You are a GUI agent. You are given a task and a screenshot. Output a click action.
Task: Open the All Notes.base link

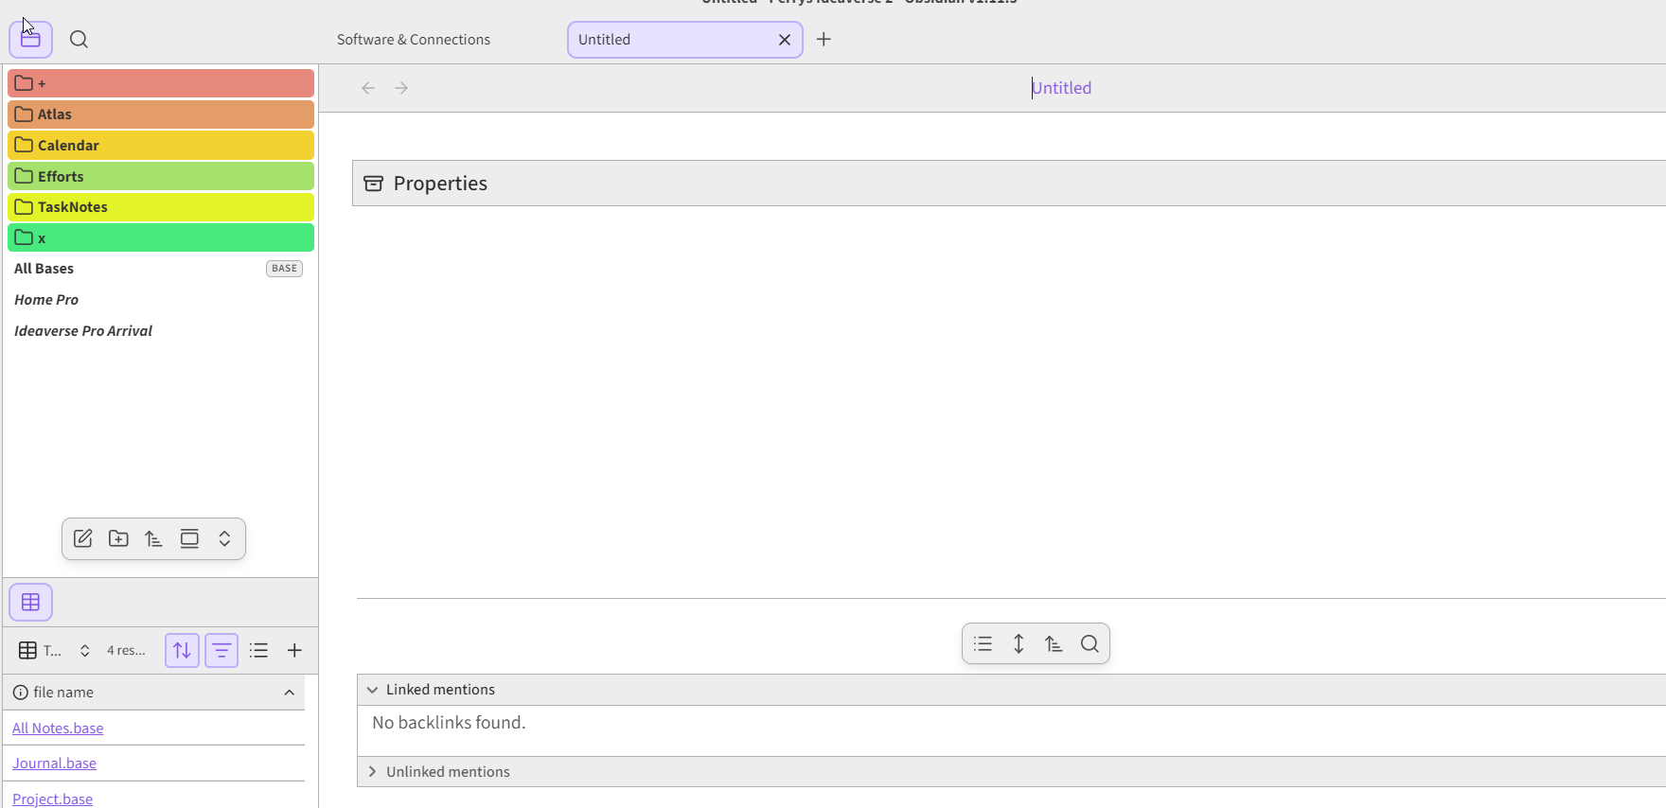58,729
